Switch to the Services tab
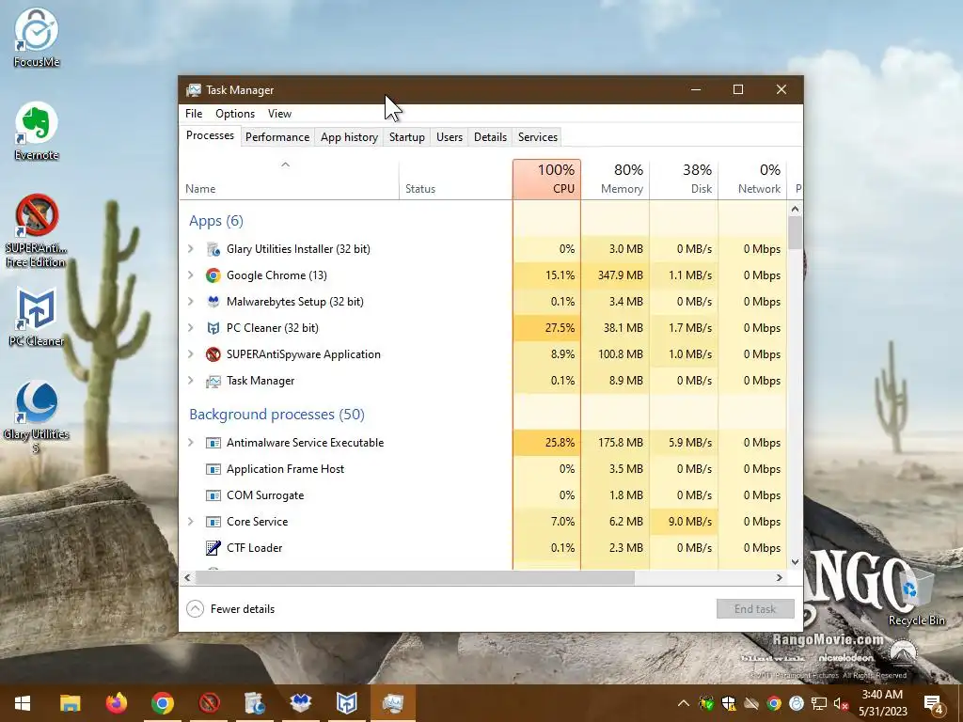This screenshot has width=963, height=722. point(537,137)
